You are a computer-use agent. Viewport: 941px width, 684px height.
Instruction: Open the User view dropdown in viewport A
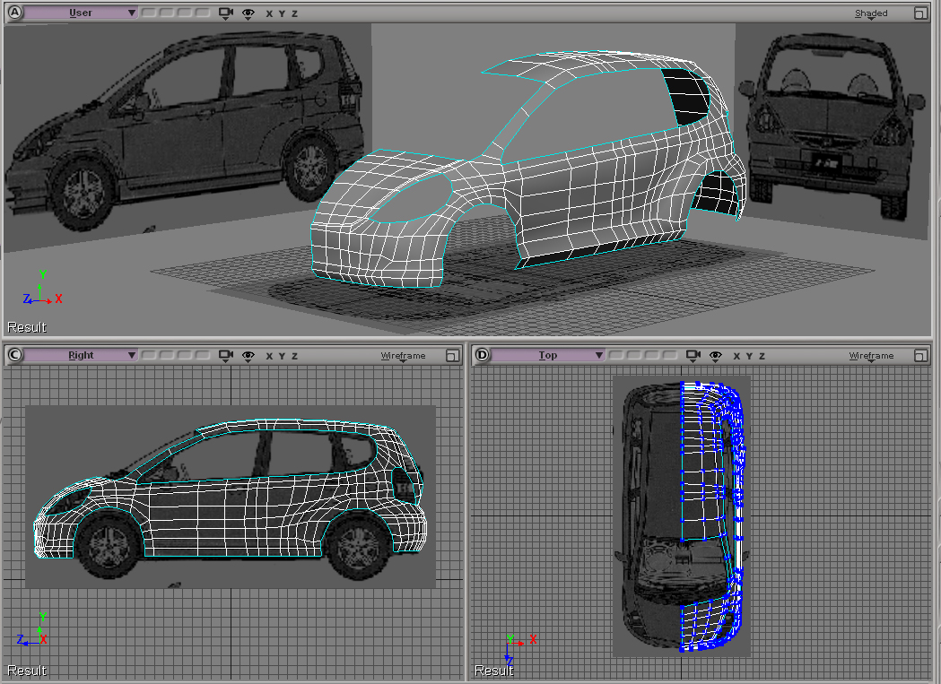[x=81, y=13]
